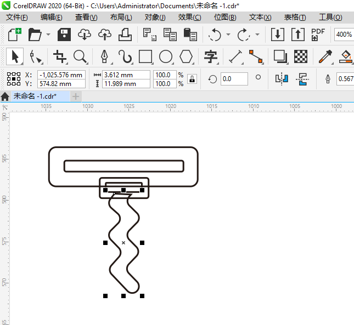Open the 对象(J) menu
The height and width of the screenshot is (325, 354).
pos(155,18)
